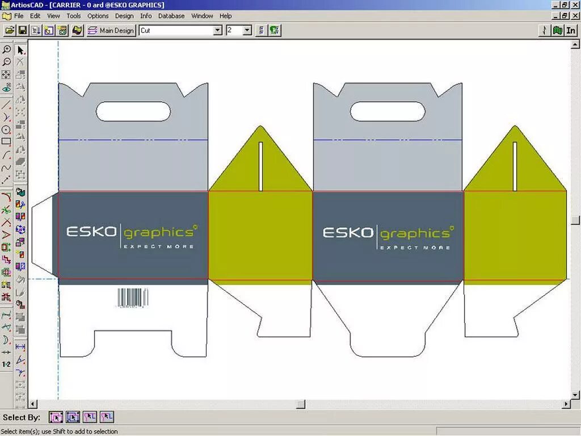The width and height of the screenshot is (581, 436).
Task: Open the Tools menu
Action: click(73, 16)
